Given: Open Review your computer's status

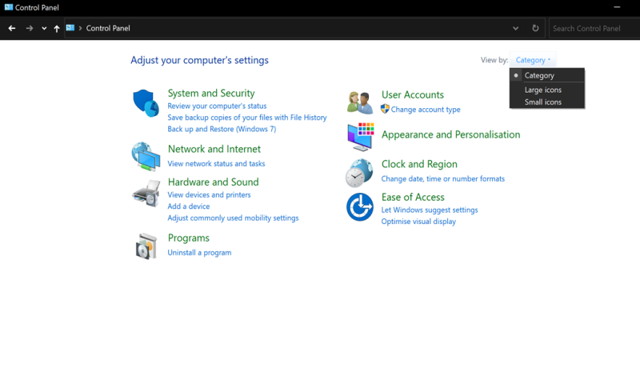Looking at the screenshot, I should pyautogui.click(x=217, y=106).
